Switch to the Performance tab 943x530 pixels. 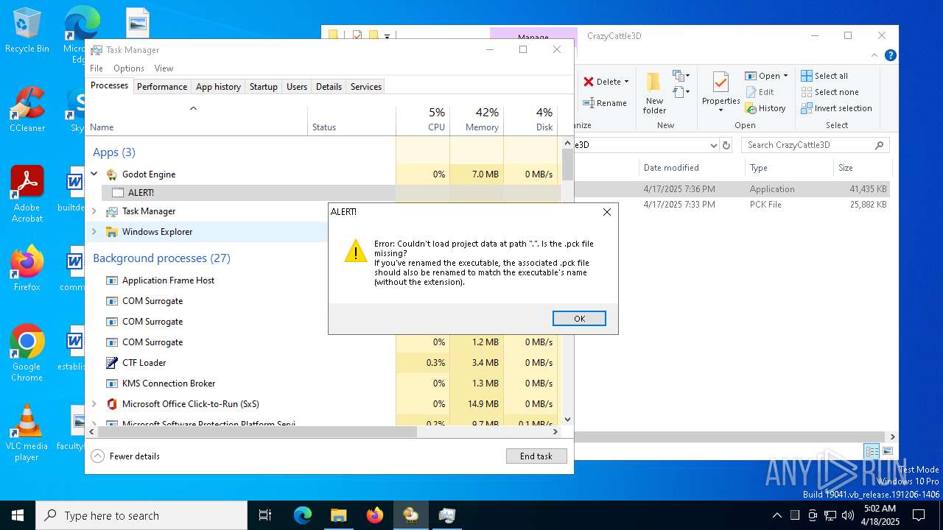pos(162,87)
